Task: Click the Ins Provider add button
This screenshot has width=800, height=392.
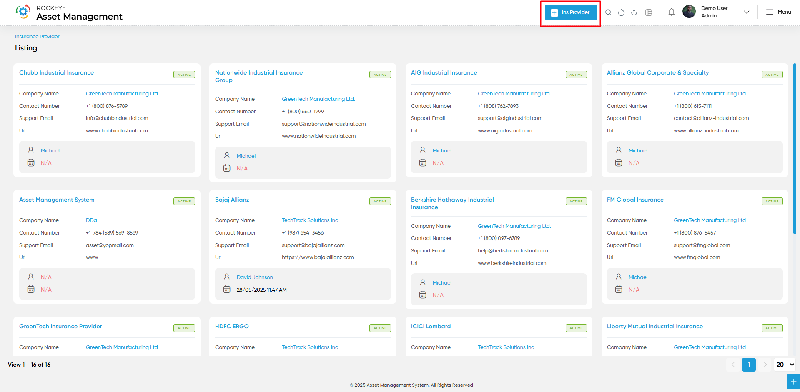Action: 571,12
